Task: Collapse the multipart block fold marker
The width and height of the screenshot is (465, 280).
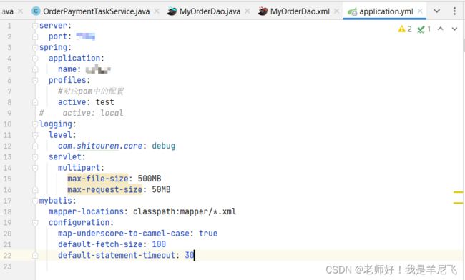Action: (x=35, y=168)
